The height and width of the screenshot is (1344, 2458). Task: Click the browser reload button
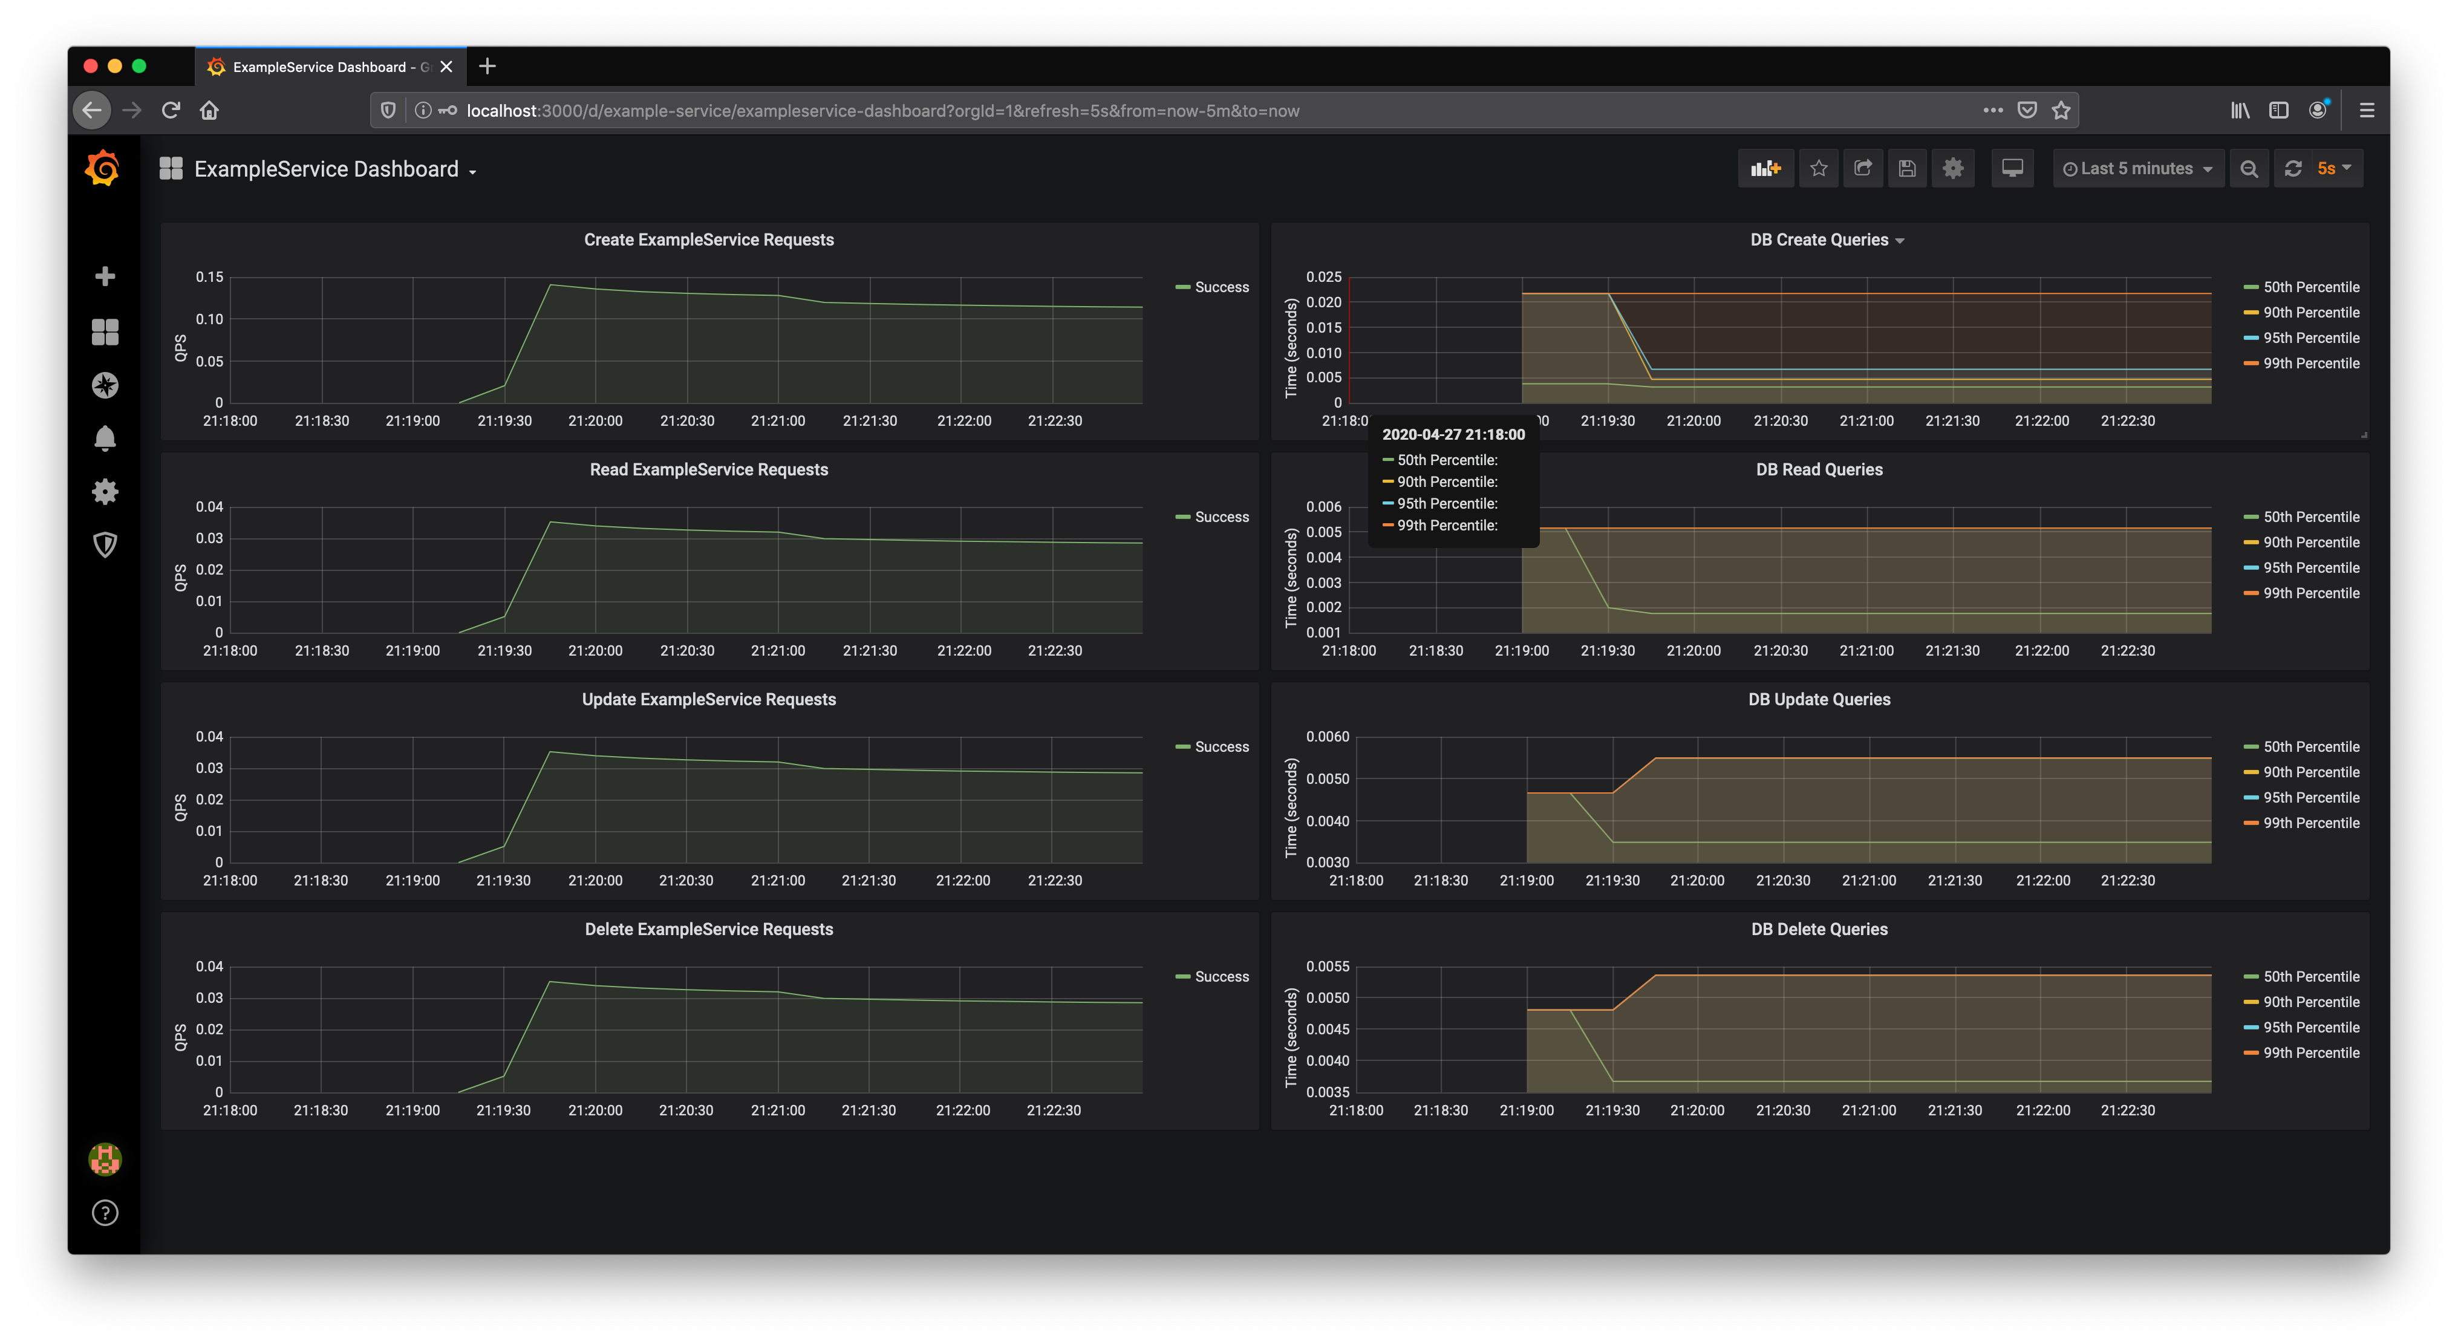[x=171, y=111]
